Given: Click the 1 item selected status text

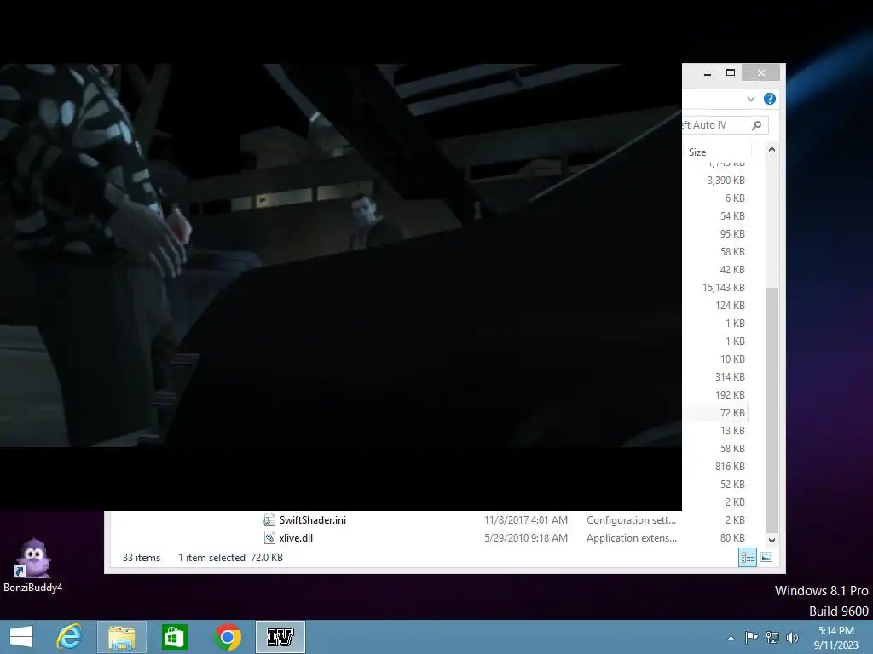Looking at the screenshot, I should [x=211, y=557].
